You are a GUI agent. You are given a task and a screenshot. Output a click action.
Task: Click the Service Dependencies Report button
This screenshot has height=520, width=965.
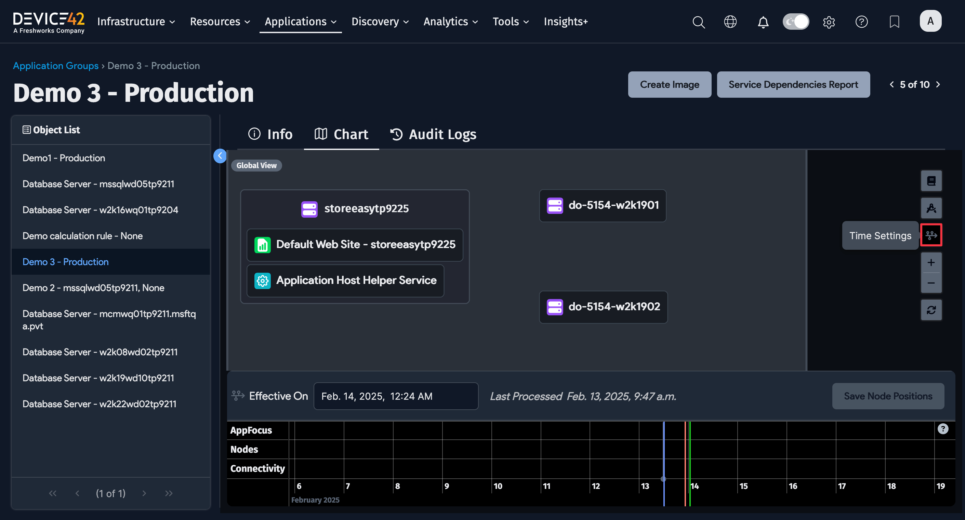793,85
